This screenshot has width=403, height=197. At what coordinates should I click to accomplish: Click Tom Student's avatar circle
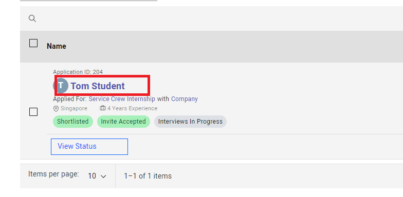click(x=61, y=86)
